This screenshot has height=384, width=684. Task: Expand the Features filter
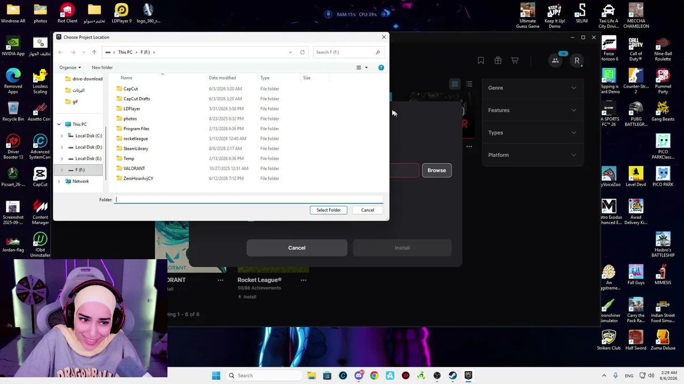click(532, 110)
